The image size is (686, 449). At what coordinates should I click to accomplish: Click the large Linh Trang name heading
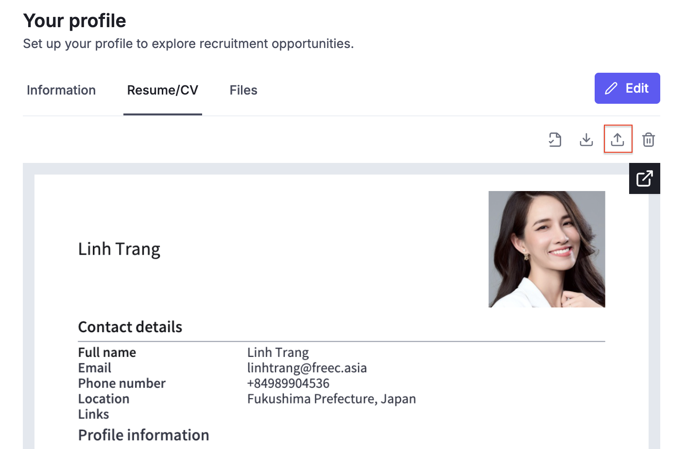pos(119,249)
